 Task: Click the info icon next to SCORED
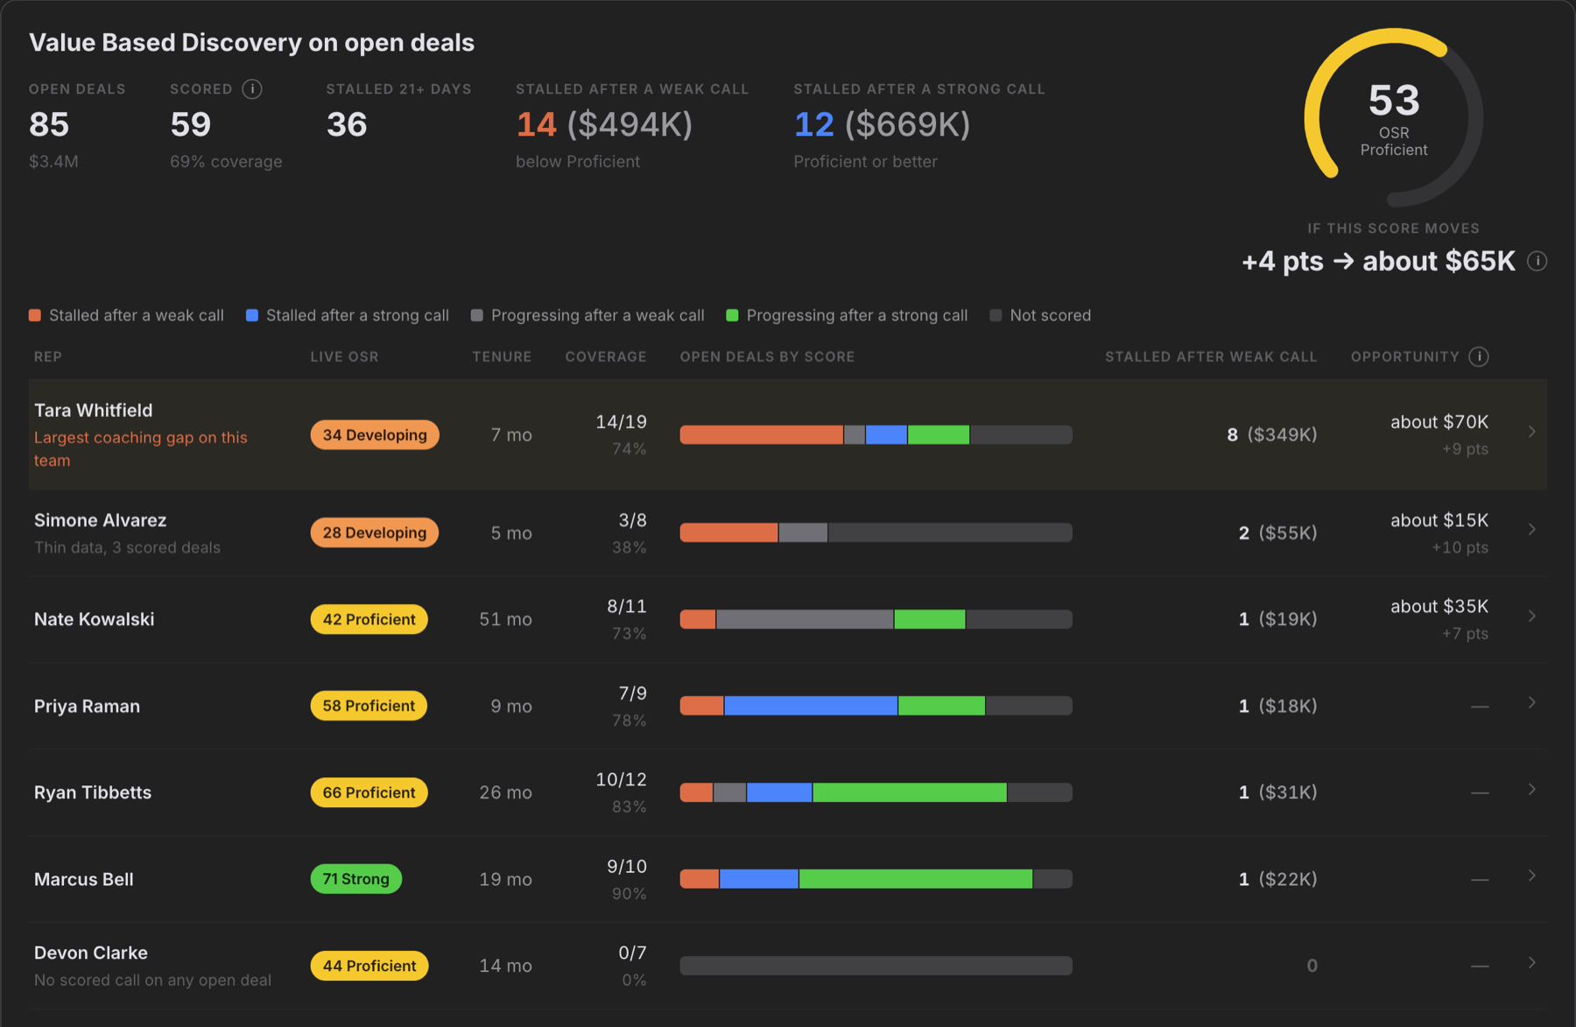tap(252, 89)
